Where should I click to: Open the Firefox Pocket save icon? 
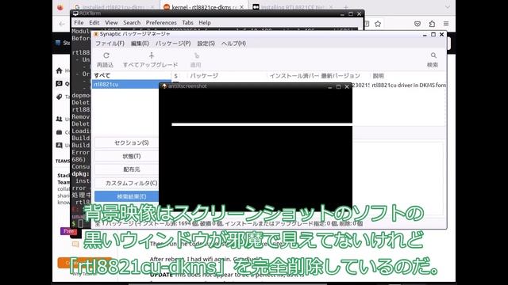pos(418,24)
